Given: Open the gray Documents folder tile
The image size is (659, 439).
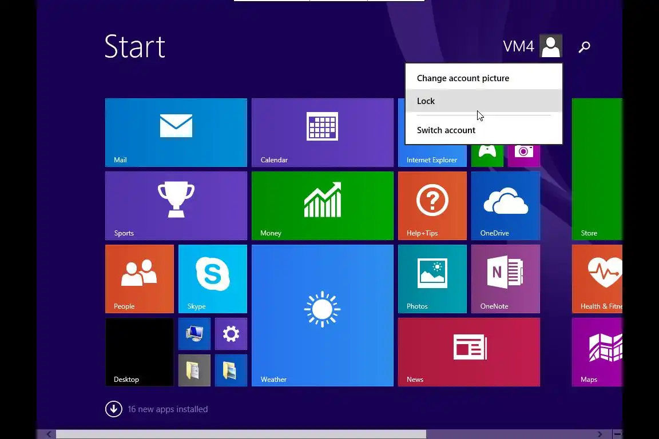Looking at the screenshot, I should click(194, 370).
